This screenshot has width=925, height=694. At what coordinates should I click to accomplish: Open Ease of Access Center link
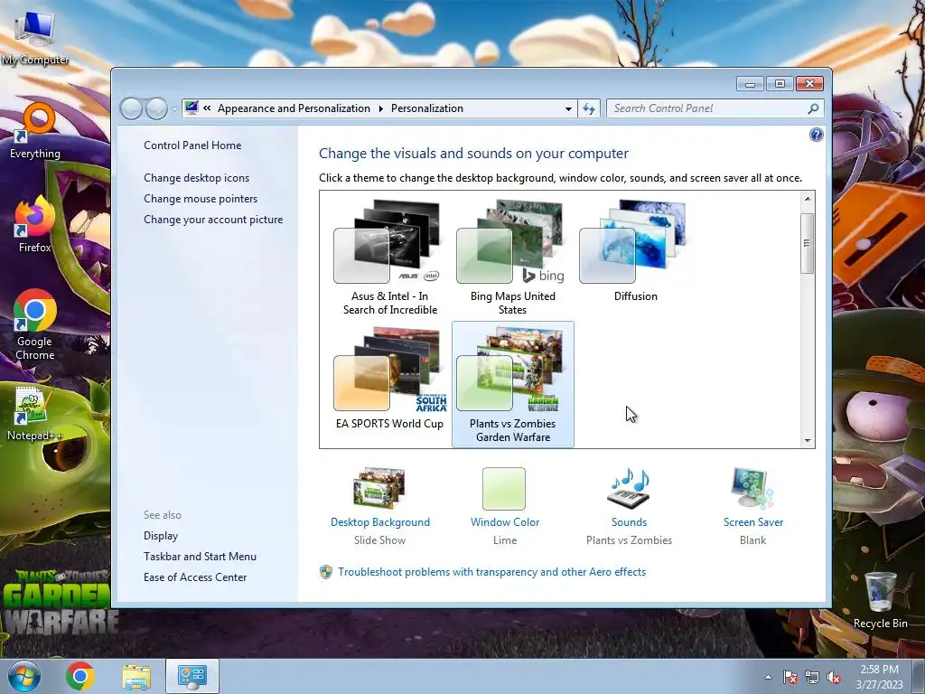tap(195, 577)
